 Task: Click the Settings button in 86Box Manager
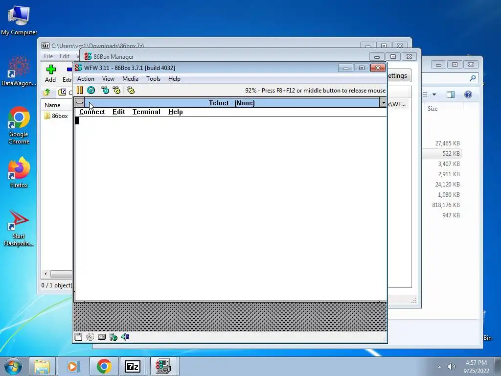(399, 76)
